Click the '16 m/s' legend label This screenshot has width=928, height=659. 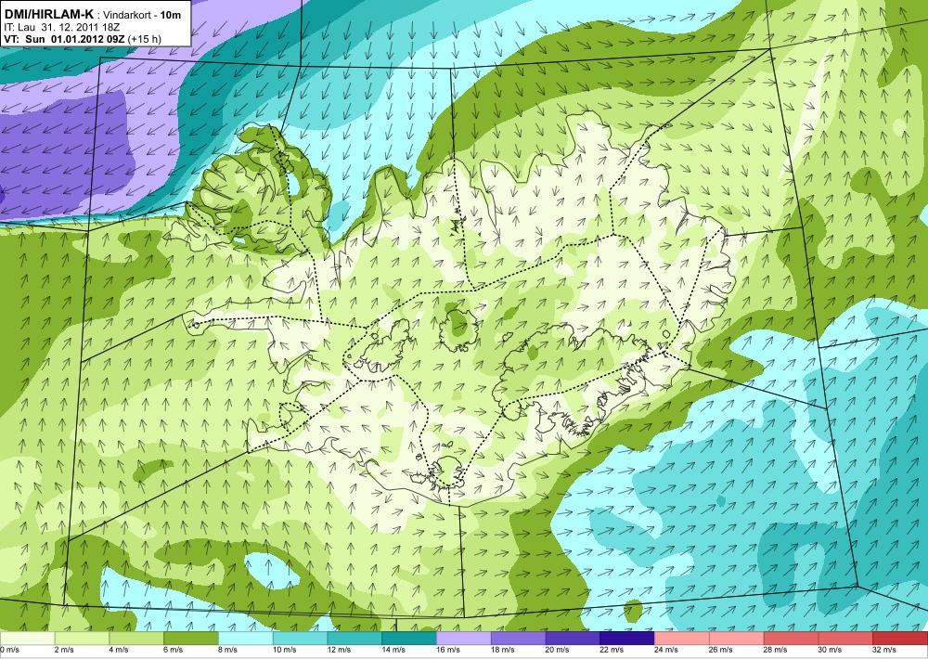pos(448,650)
